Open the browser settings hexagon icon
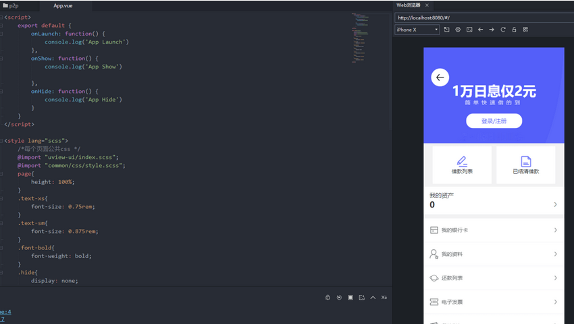Screen dimensions: 574x324 point(458,30)
